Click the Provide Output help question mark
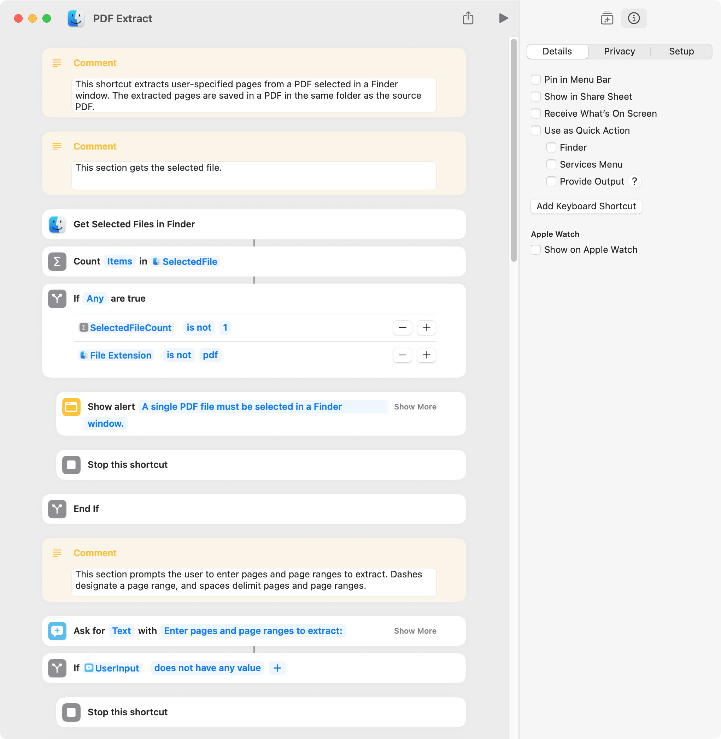Viewport: 721px width, 739px height. click(x=634, y=181)
